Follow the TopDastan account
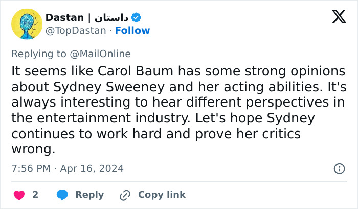The height and width of the screenshot is (209, 358). 132,31
